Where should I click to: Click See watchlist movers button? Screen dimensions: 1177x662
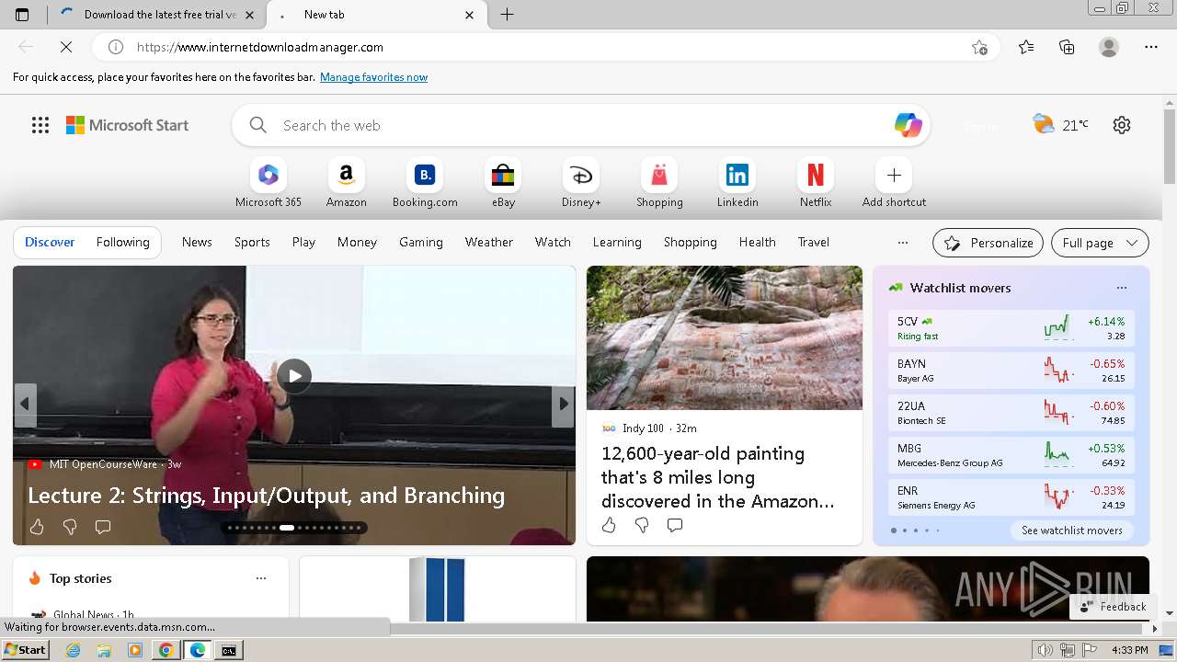(x=1072, y=531)
